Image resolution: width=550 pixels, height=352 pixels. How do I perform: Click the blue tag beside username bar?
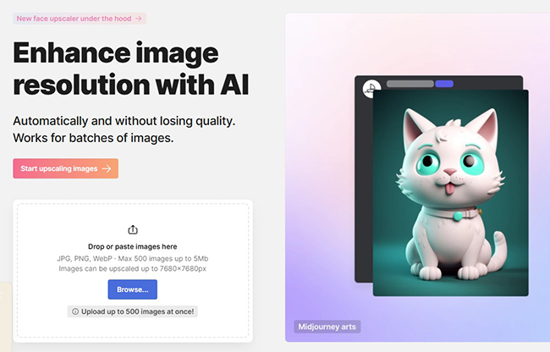tap(444, 84)
